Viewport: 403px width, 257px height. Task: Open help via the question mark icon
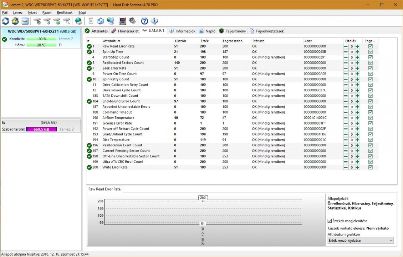(x=144, y=21)
